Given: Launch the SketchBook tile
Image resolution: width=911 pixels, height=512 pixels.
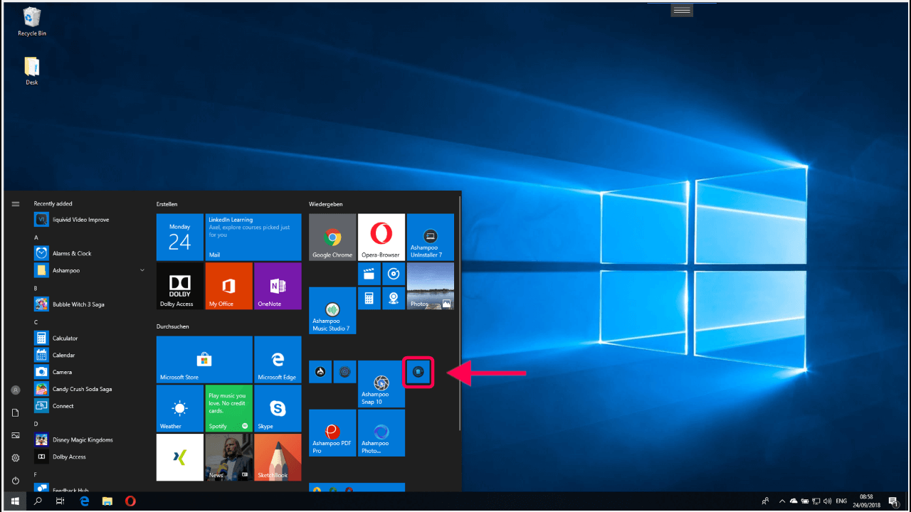Looking at the screenshot, I should pos(278,457).
